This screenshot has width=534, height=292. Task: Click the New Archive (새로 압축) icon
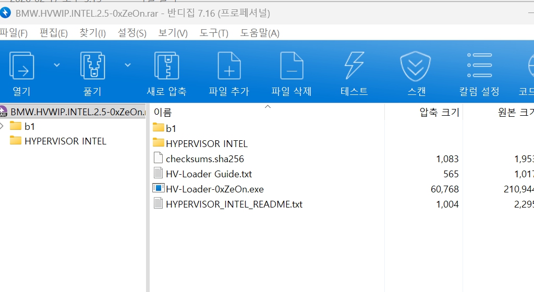pos(166,67)
